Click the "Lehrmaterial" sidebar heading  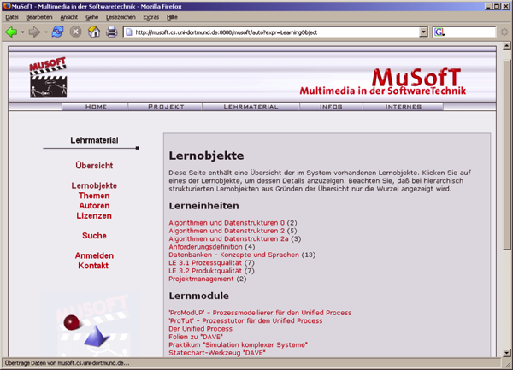(94, 140)
